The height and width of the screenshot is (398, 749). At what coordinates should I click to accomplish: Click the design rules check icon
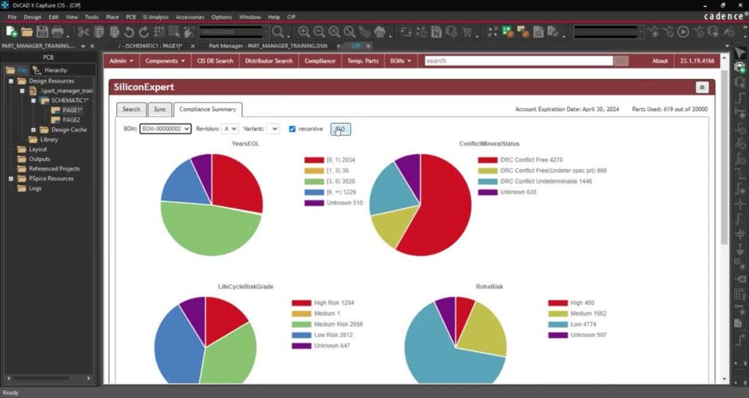coord(554,32)
